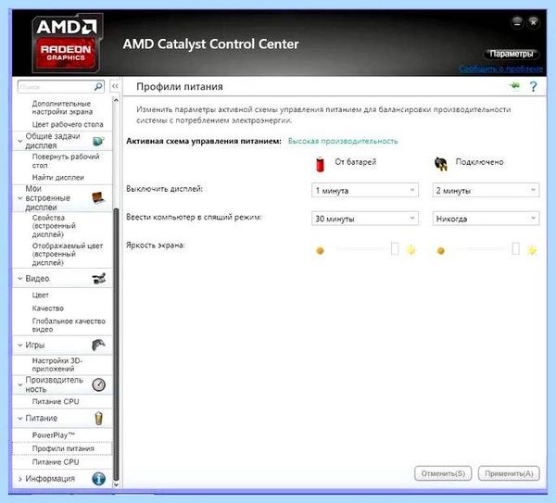
Task: Select Цвет рабочего стола item
Action: [68, 124]
